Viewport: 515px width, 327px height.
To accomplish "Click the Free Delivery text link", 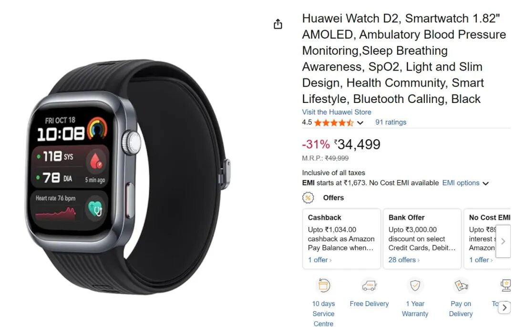I will click(369, 304).
